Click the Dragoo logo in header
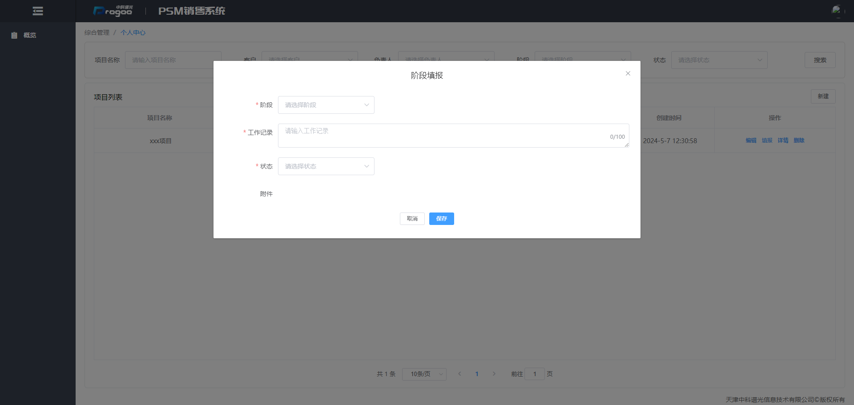The height and width of the screenshot is (405, 854). click(113, 11)
